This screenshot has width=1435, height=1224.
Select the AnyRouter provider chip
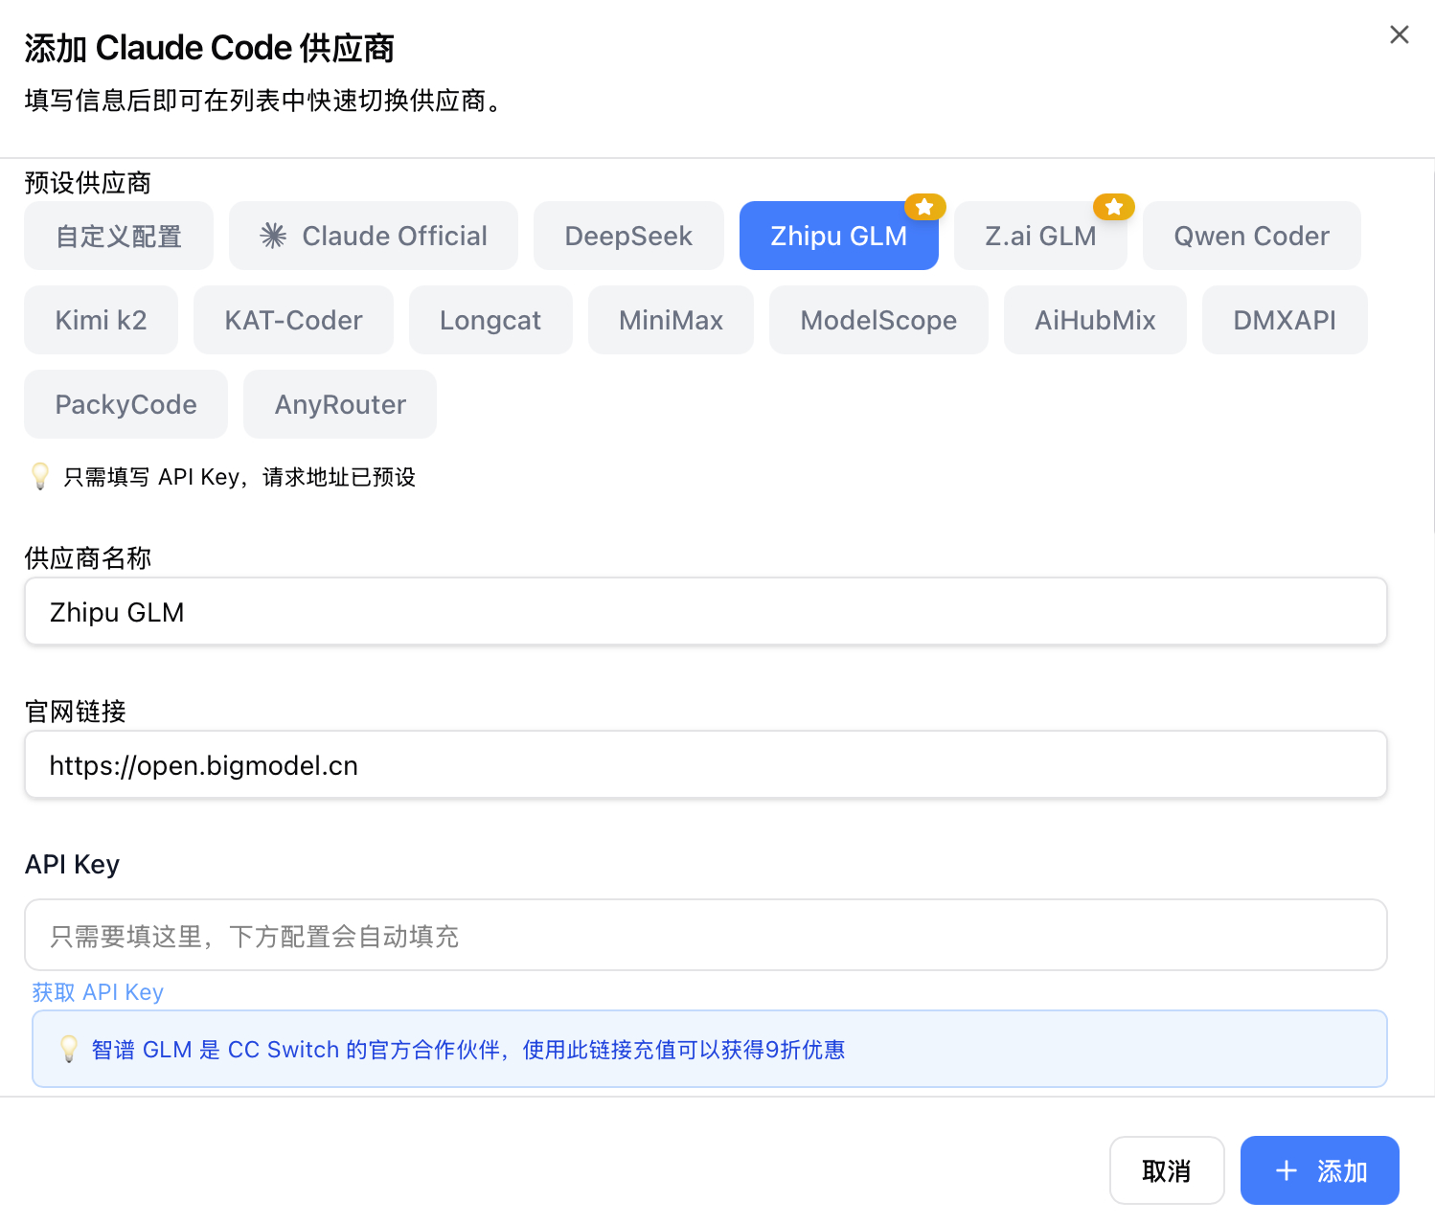tap(339, 404)
